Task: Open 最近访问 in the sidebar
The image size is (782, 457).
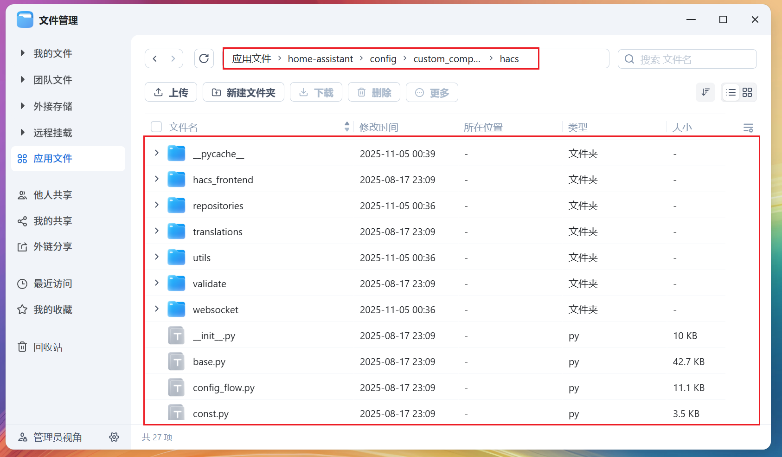Action: 52,283
